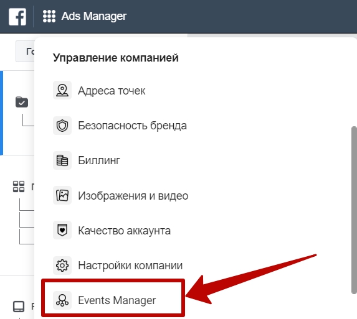This screenshot has width=357, height=319.
Task: Open Изображения и видео menu item
Action: 133,196
